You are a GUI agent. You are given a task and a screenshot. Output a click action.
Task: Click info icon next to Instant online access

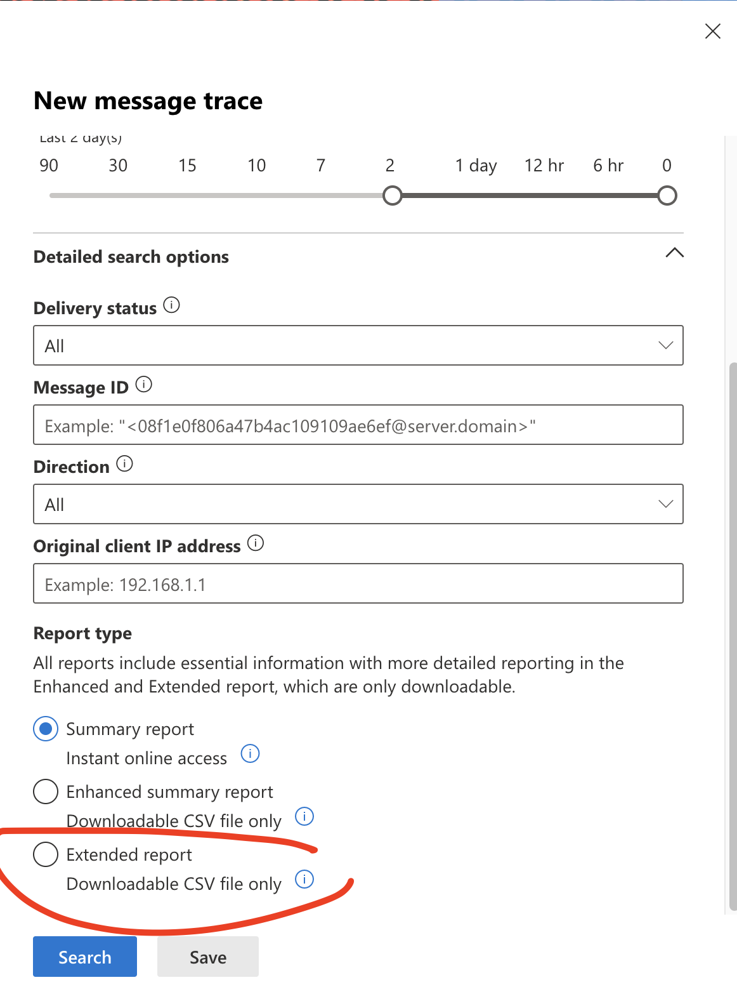point(251,754)
